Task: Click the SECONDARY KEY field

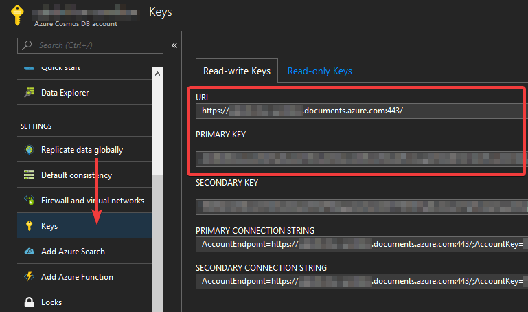Action: pyautogui.click(x=362, y=207)
